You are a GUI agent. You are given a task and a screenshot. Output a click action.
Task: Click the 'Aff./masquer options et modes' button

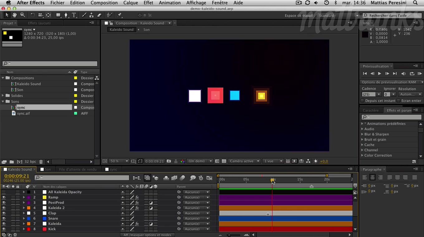147,235
